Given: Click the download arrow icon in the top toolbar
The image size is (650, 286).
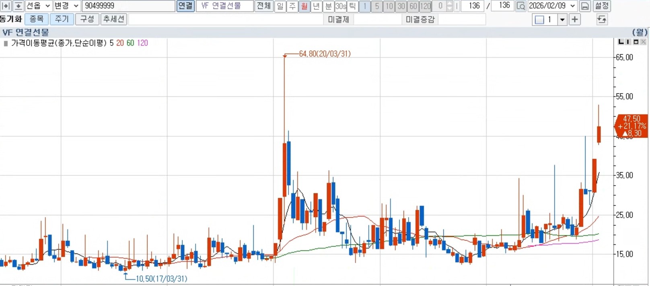Looking at the screenshot, I should pos(18,6).
